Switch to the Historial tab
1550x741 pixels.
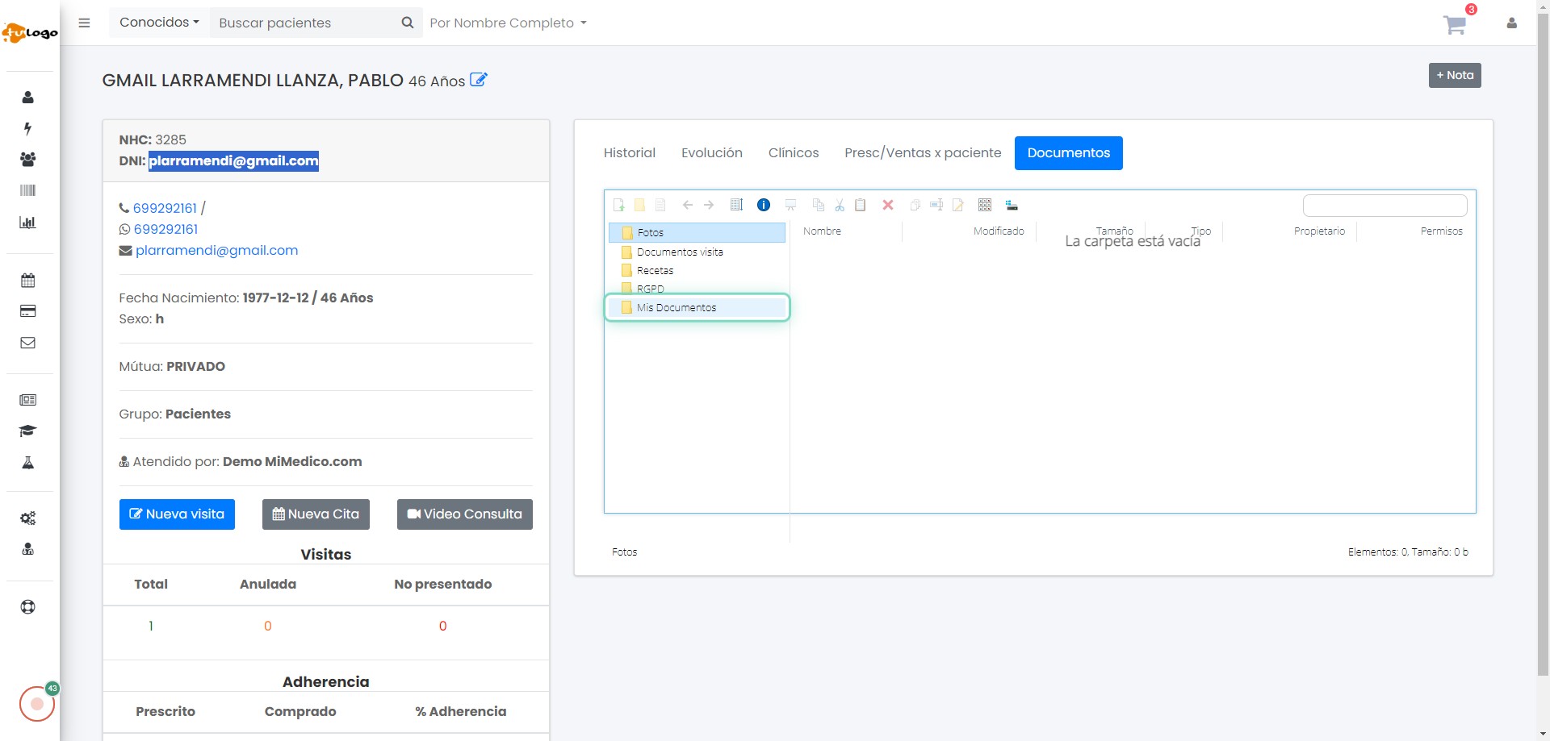(x=630, y=153)
